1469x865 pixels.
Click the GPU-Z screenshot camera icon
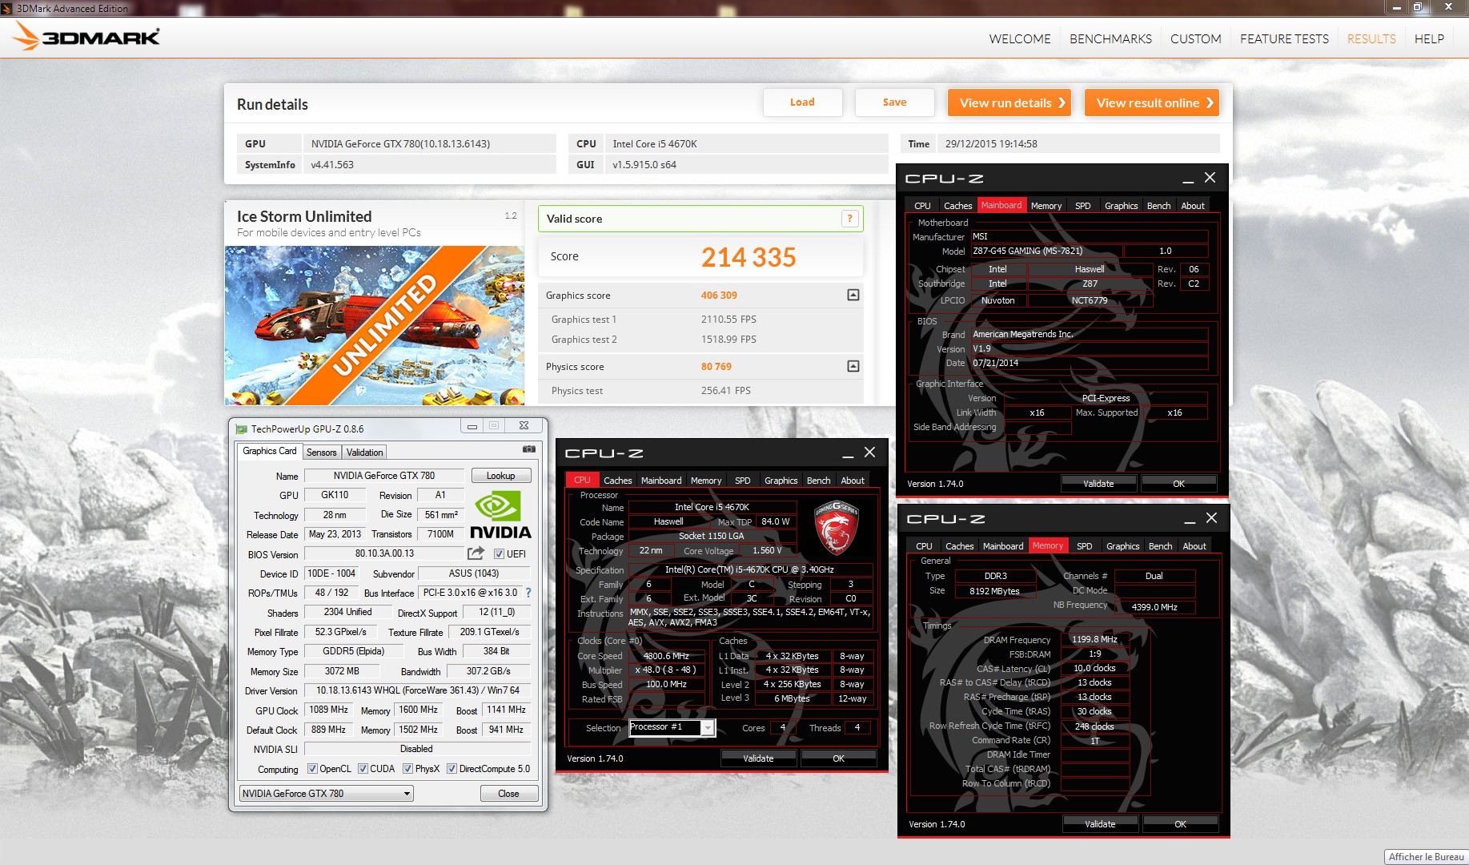(528, 449)
